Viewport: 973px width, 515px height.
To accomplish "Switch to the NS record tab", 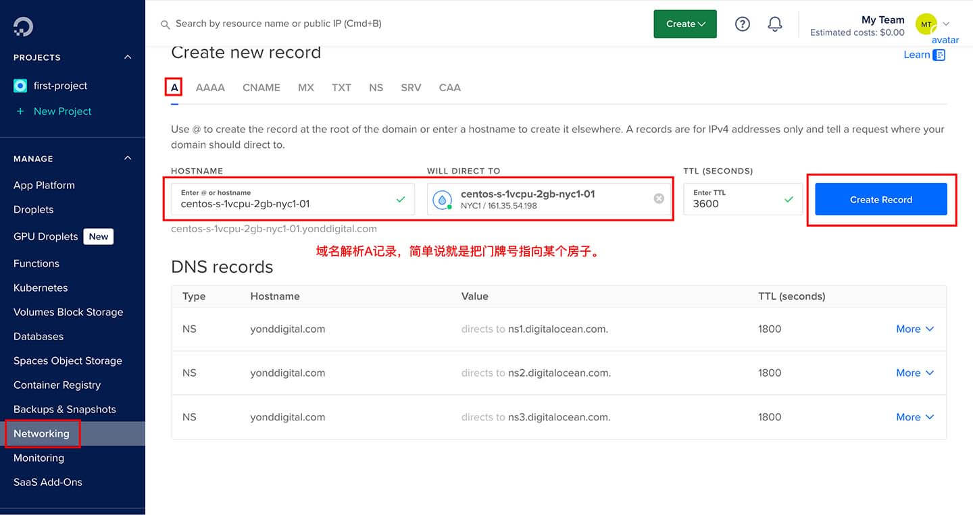I will point(376,88).
